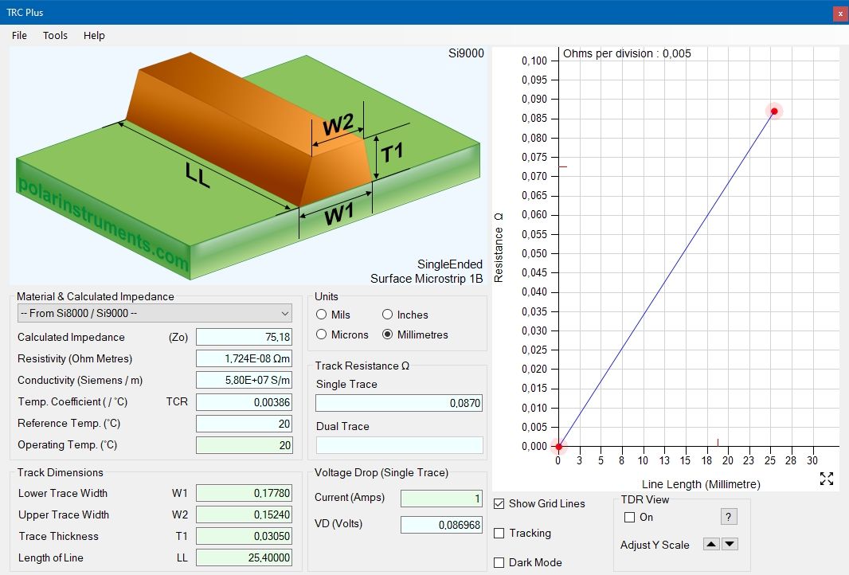The width and height of the screenshot is (849, 575).
Task: Open the Tools menu
Action: coord(55,36)
